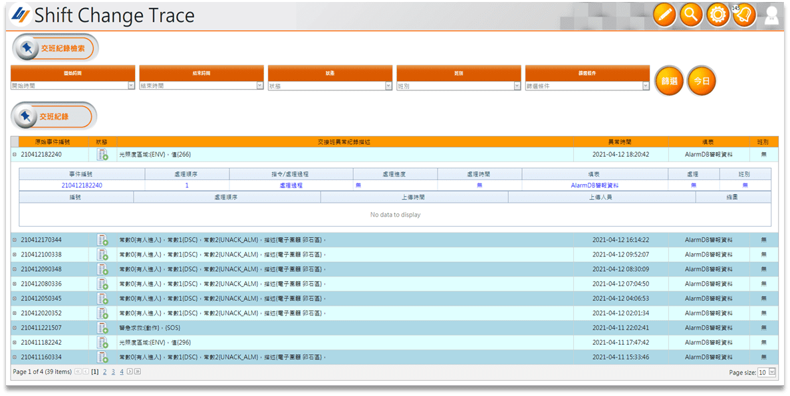Expand row for event 210412170344

(15, 240)
